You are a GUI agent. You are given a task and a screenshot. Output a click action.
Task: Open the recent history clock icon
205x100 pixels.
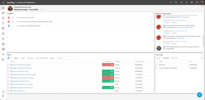tap(176, 2)
